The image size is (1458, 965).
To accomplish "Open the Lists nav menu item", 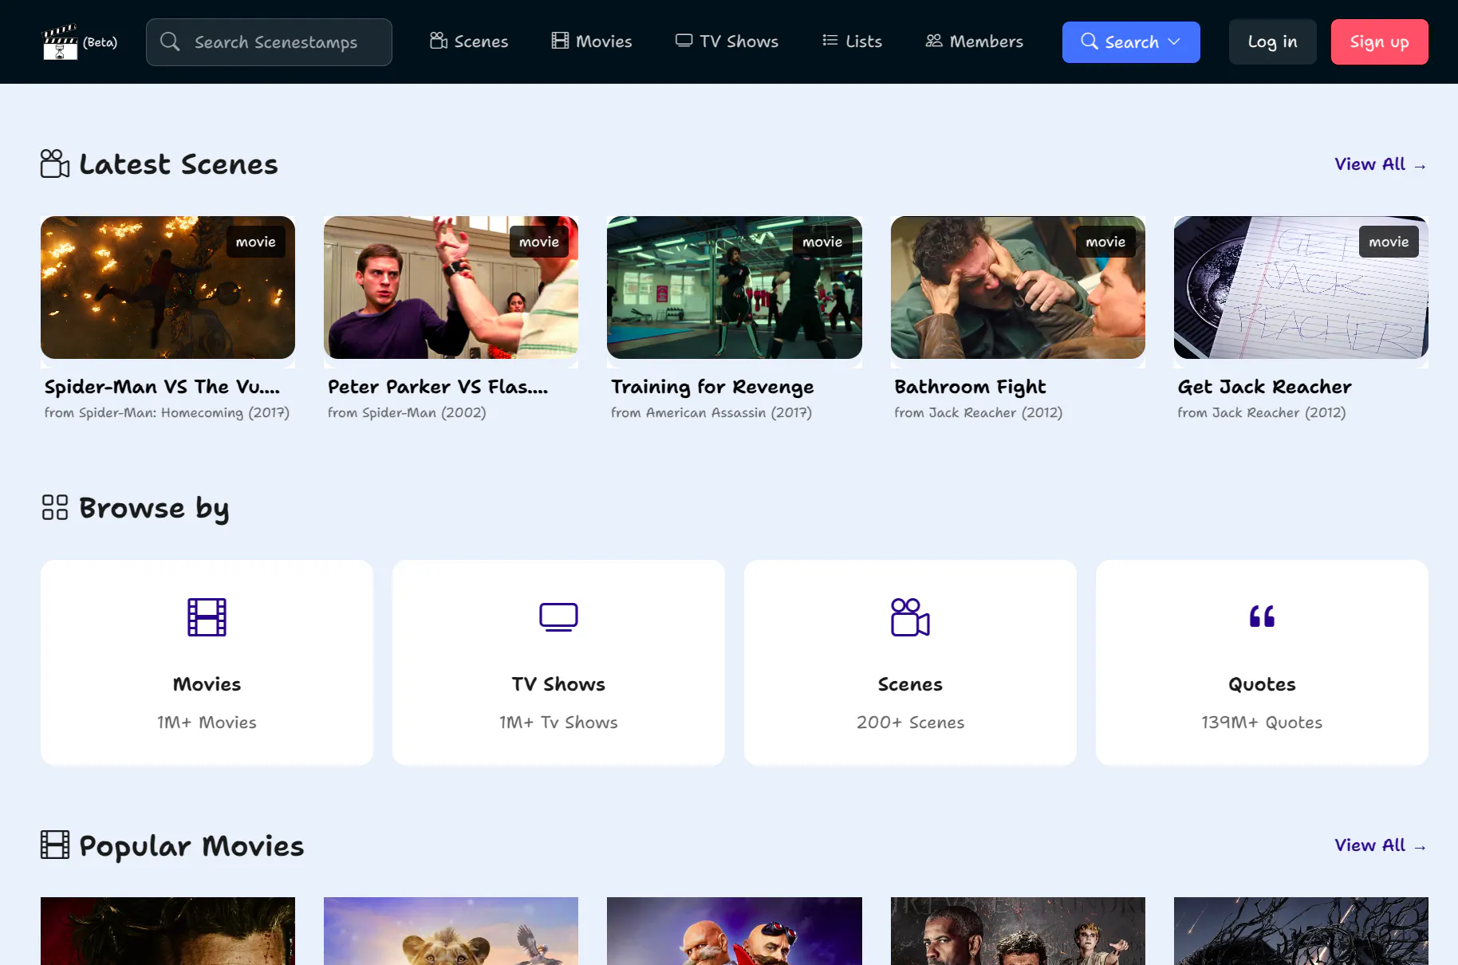I will 852,41.
